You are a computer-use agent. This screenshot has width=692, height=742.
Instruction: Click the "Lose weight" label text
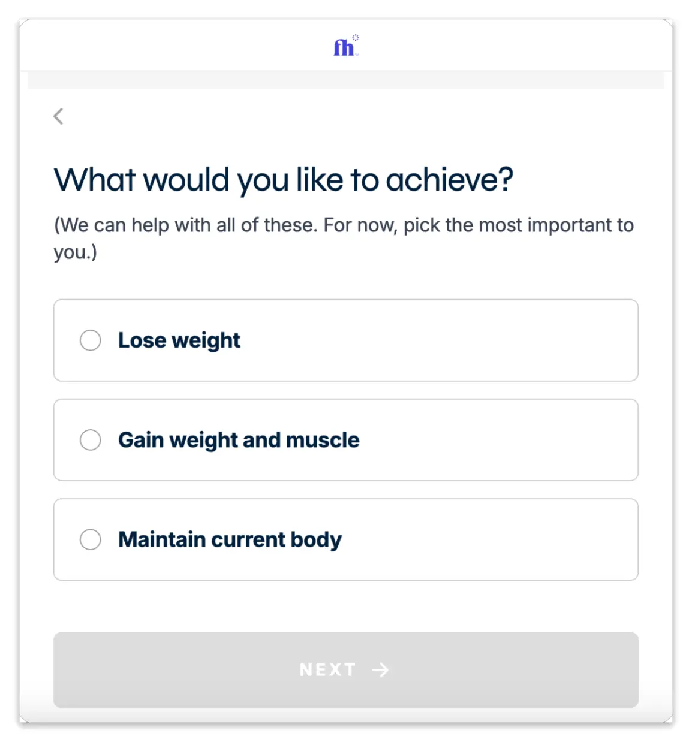(179, 340)
